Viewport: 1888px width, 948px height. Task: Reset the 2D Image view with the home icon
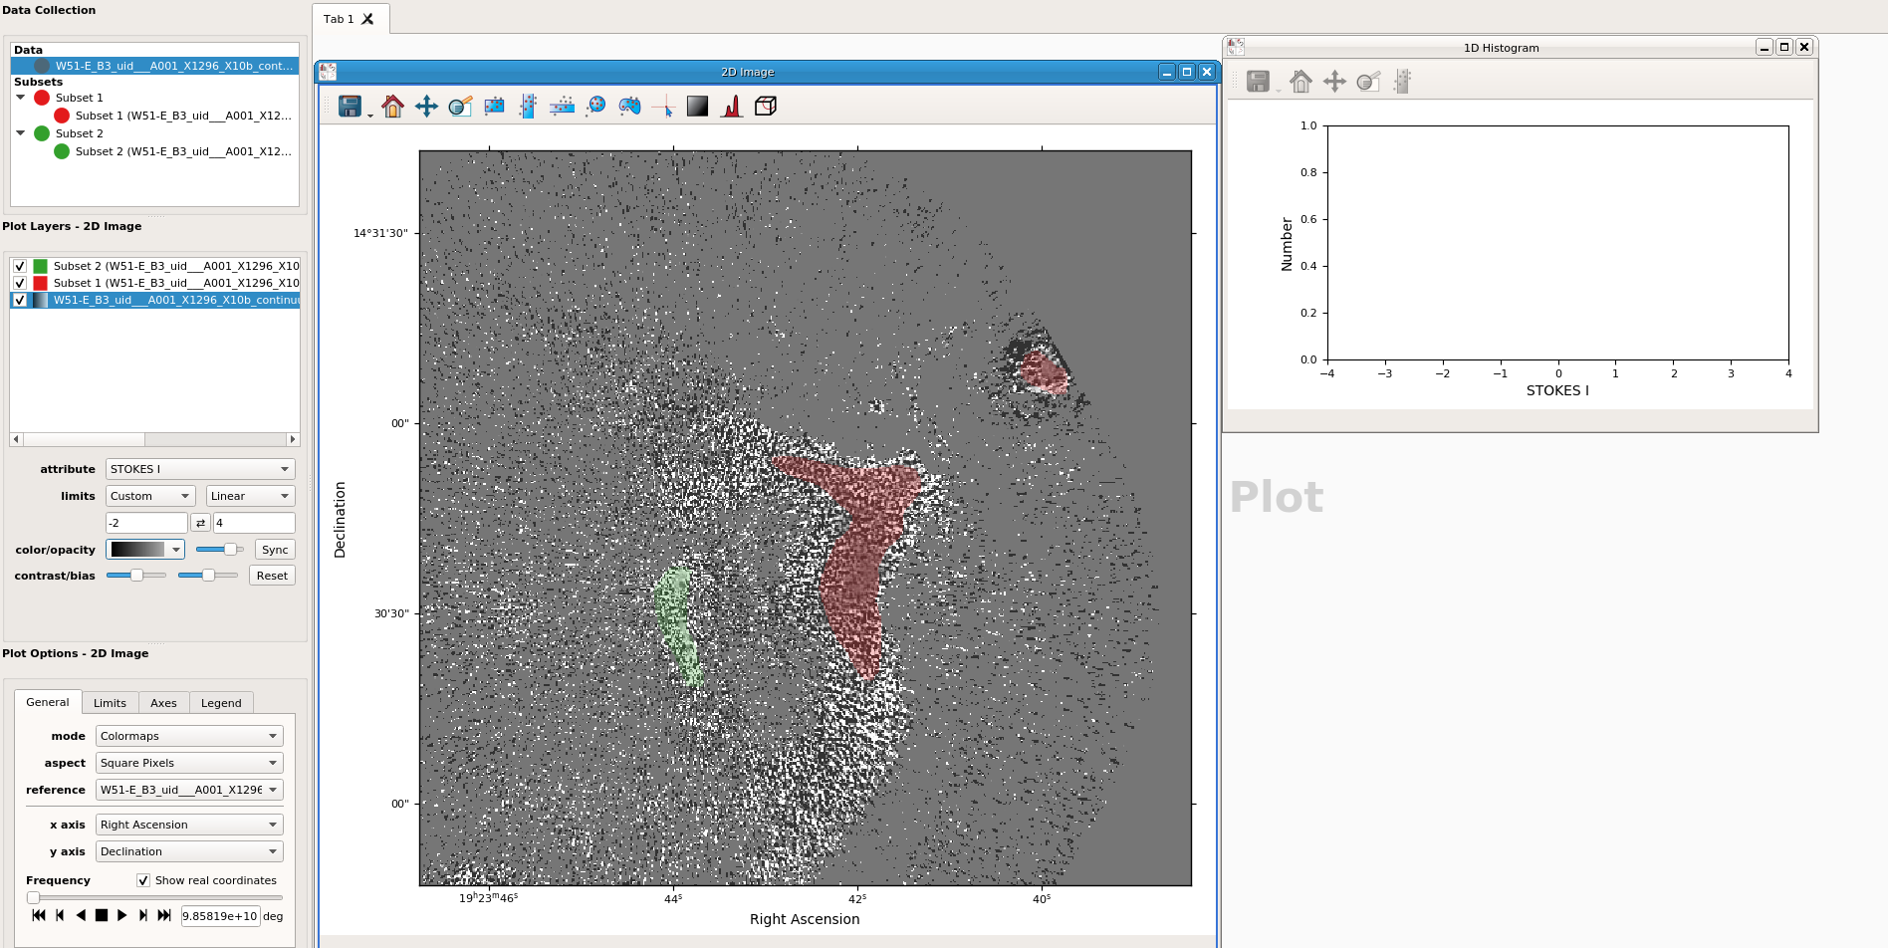coord(392,106)
